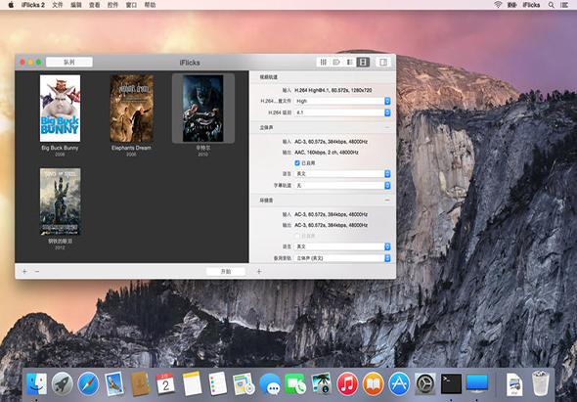Open the Apple menu
Image resolution: width=577 pixels, height=402 pixels.
[11, 5]
